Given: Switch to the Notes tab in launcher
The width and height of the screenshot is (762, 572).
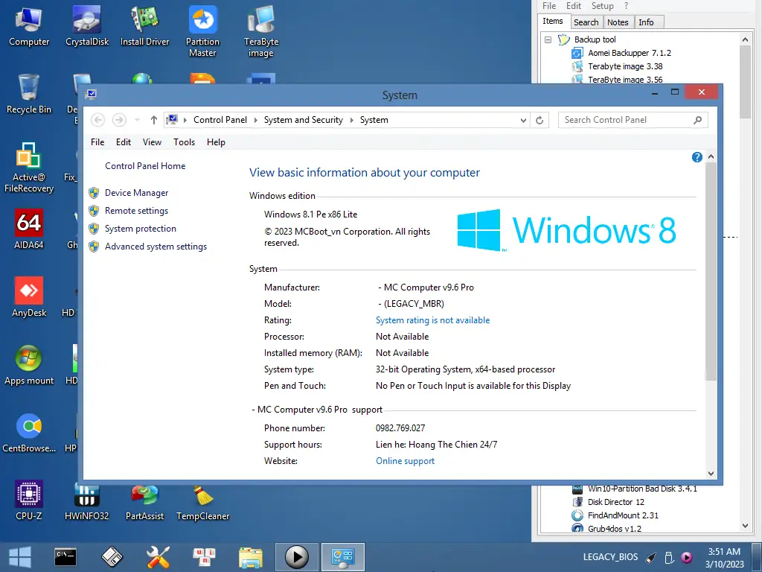Looking at the screenshot, I should click(618, 22).
